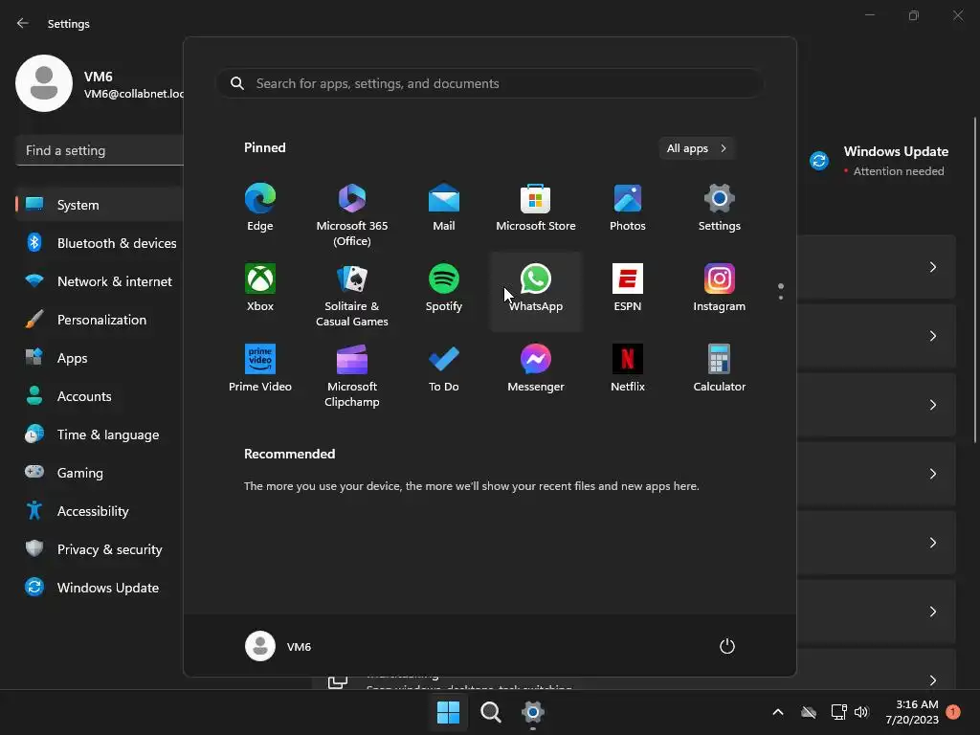The width and height of the screenshot is (980, 735).
Task: Click the Windows Start button on taskbar
Action: (448, 712)
